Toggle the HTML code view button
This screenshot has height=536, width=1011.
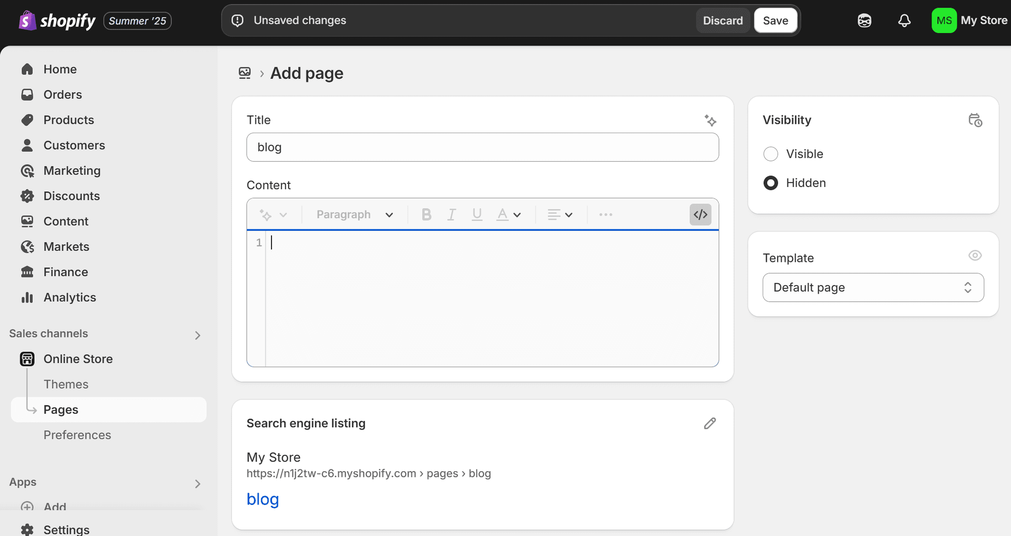(x=700, y=214)
